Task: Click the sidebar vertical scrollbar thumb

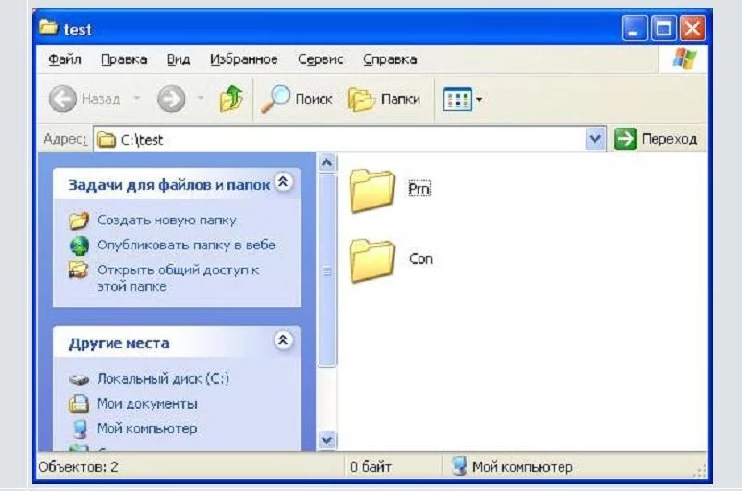Action: coord(326,269)
